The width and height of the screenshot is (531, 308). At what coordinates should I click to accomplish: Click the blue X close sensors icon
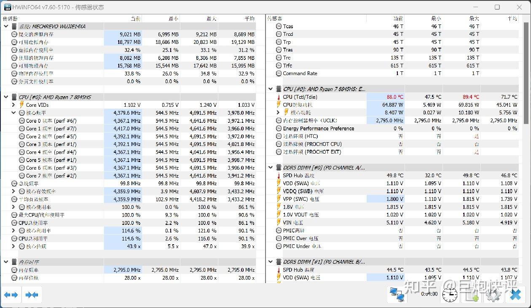click(x=515, y=294)
